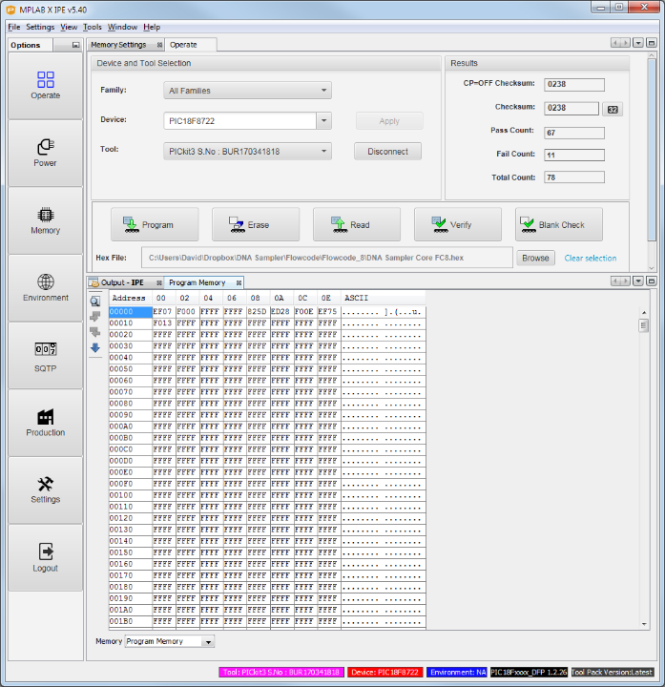Open the Environment options panel
The width and height of the screenshot is (665, 687).
pos(45,288)
